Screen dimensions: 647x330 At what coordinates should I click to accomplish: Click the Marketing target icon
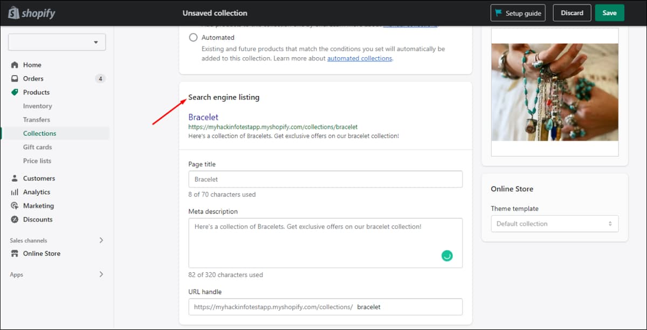pyautogui.click(x=15, y=205)
